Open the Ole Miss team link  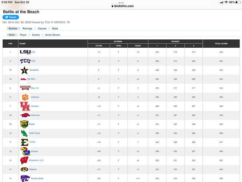(31, 79)
